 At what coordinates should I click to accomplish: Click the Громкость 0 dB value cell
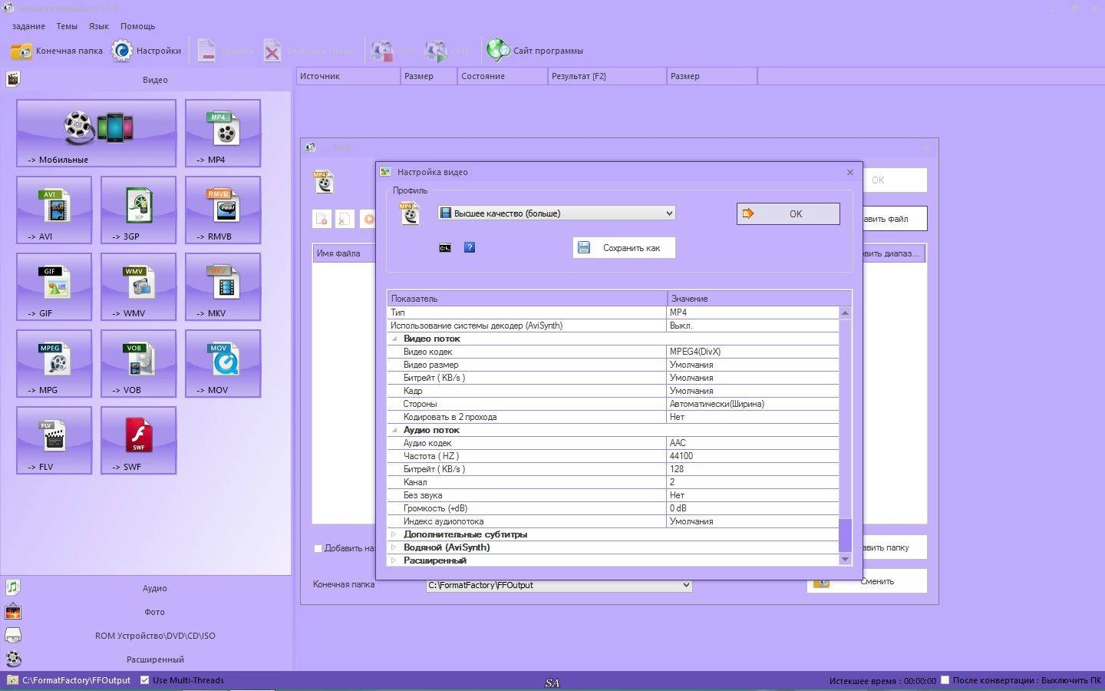[x=753, y=508]
